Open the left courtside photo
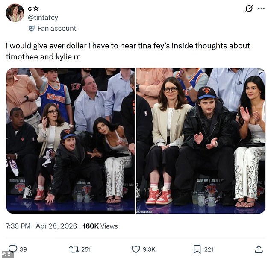This screenshot has width=271, height=258. coord(71,141)
